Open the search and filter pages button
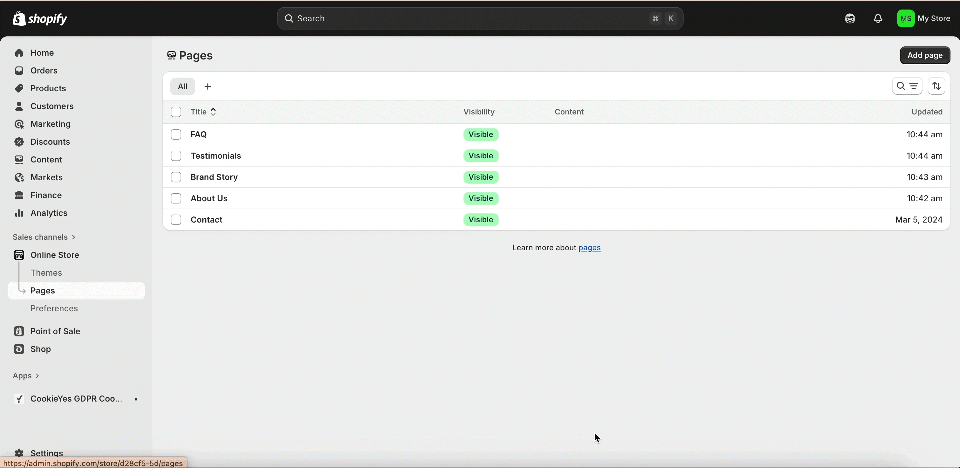This screenshot has width=960, height=468. pos(907,86)
